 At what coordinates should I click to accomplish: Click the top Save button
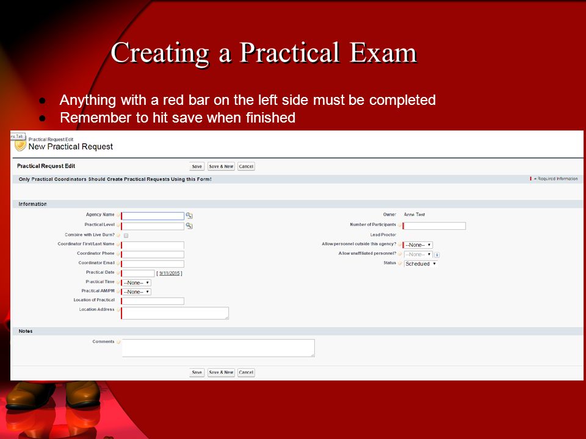(x=197, y=166)
